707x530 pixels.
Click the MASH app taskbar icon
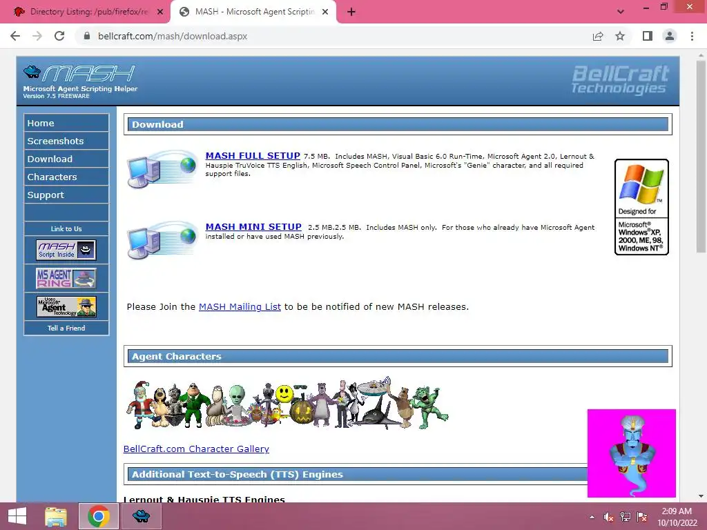[x=141, y=516]
